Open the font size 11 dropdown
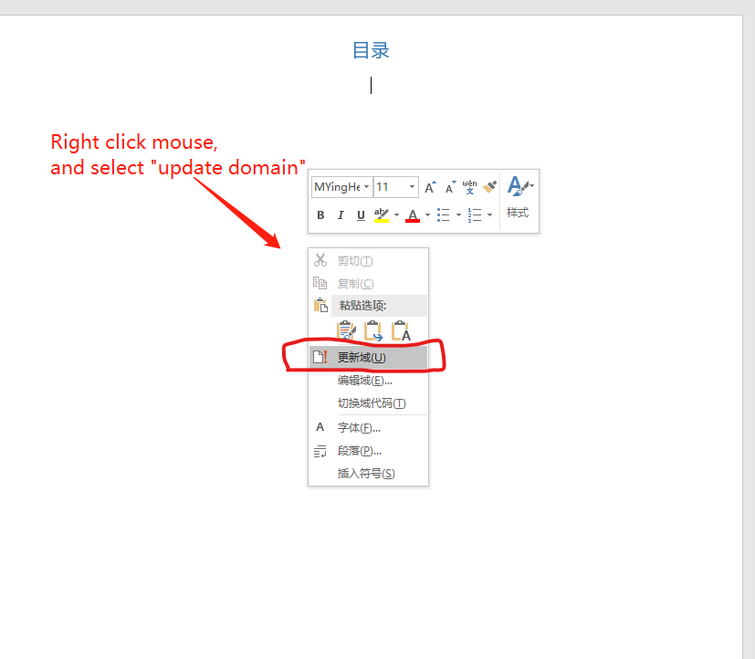 [395, 186]
